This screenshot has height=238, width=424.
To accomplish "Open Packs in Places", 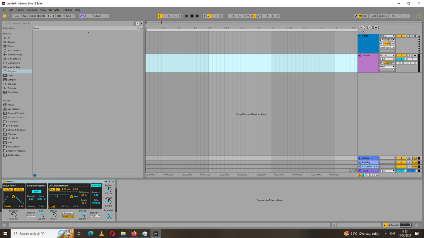I will pos(11,105).
